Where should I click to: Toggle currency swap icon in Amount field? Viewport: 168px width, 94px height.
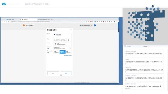click(x=70, y=48)
